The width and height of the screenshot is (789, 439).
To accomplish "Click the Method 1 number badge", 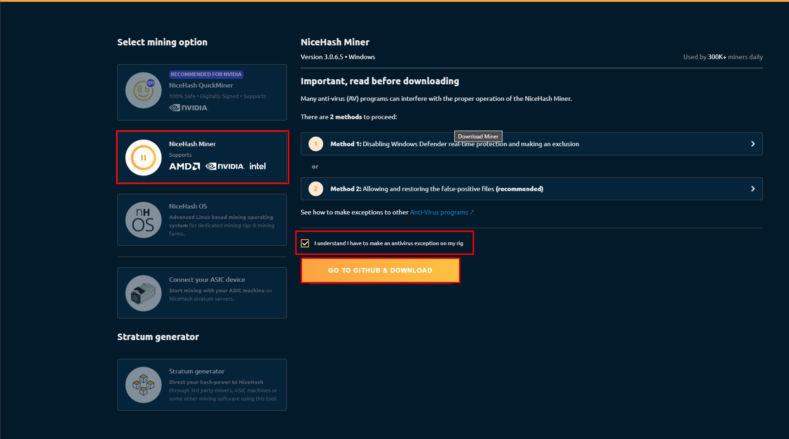I will click(x=316, y=144).
